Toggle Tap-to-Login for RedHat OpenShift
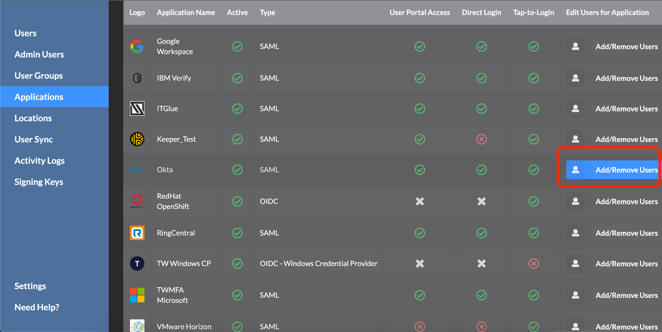The image size is (662, 332). tap(534, 201)
